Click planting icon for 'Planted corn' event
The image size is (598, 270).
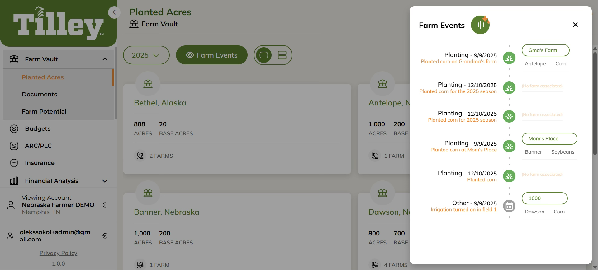509,176
